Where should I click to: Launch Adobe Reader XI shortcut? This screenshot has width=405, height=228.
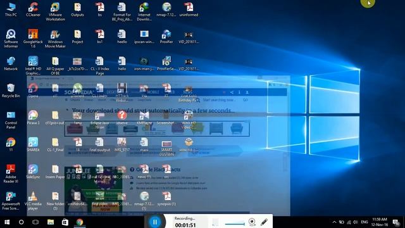tap(11, 174)
